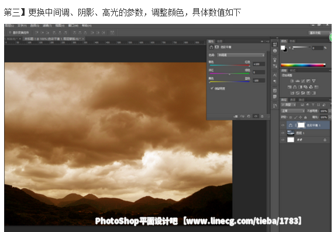Add a Color Balance adjustment (scales icon)
This screenshot has height=232, width=334.
click(x=295, y=87)
